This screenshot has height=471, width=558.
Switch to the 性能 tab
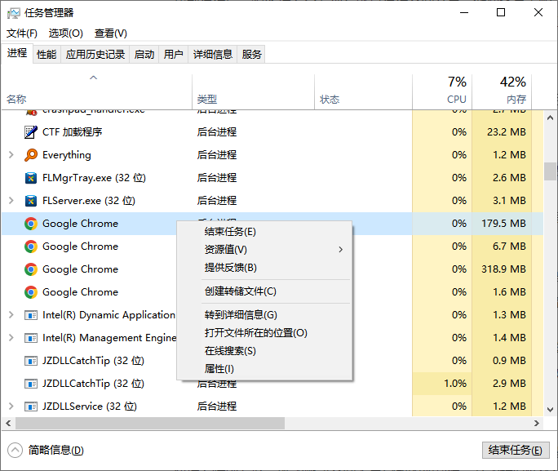[x=46, y=55]
